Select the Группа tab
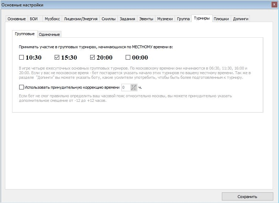The image size is (279, 203). click(183, 19)
